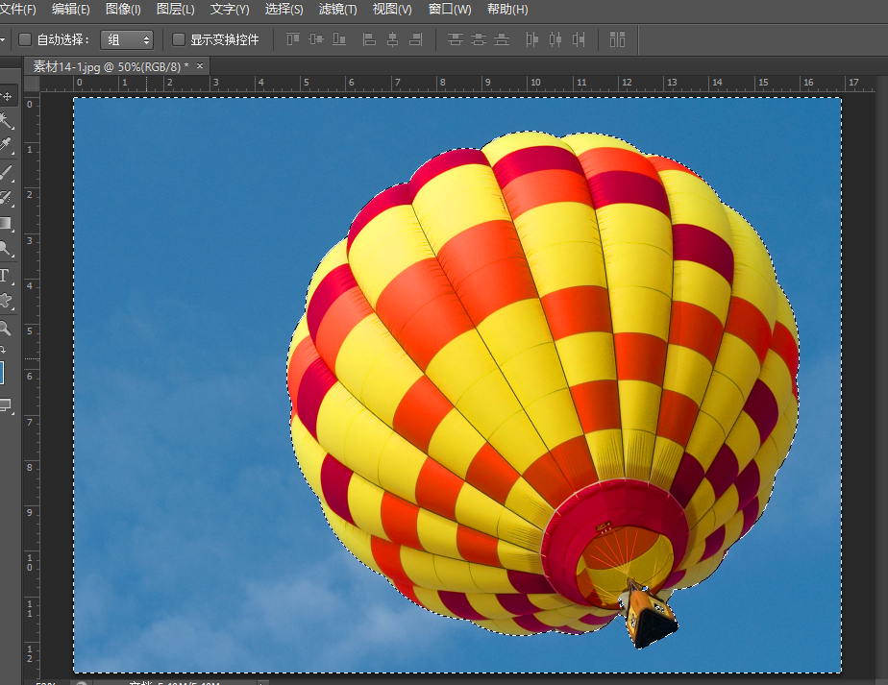This screenshot has height=685, width=888.
Task: Click Align Left Edges icon
Action: point(369,39)
